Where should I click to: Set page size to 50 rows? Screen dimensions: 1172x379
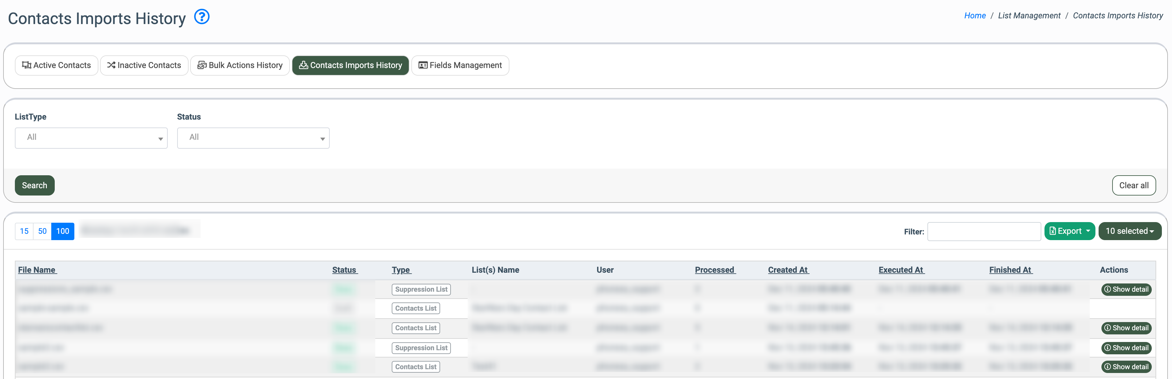click(x=42, y=231)
